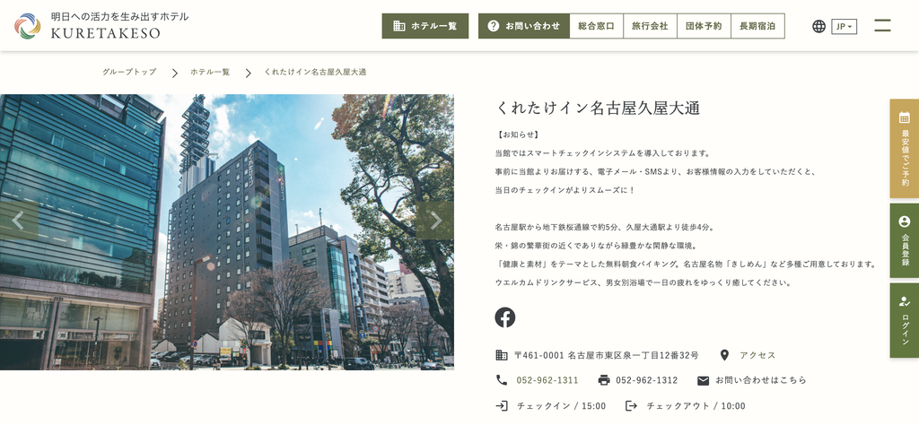Select the 長期宿泊 tab
Screen dimensions: 919x425
[x=757, y=26]
